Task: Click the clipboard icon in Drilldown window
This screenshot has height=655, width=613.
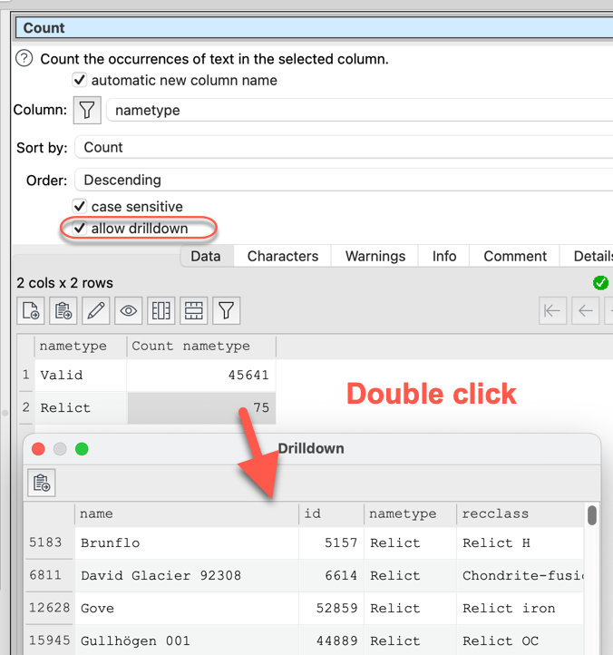Action: pyautogui.click(x=42, y=484)
